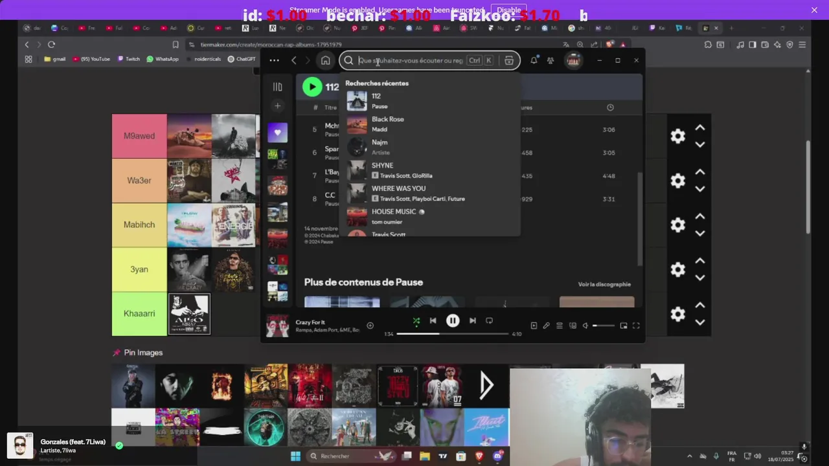Select recent search Najm artist
This screenshot has height=466, width=829.
(x=431, y=147)
